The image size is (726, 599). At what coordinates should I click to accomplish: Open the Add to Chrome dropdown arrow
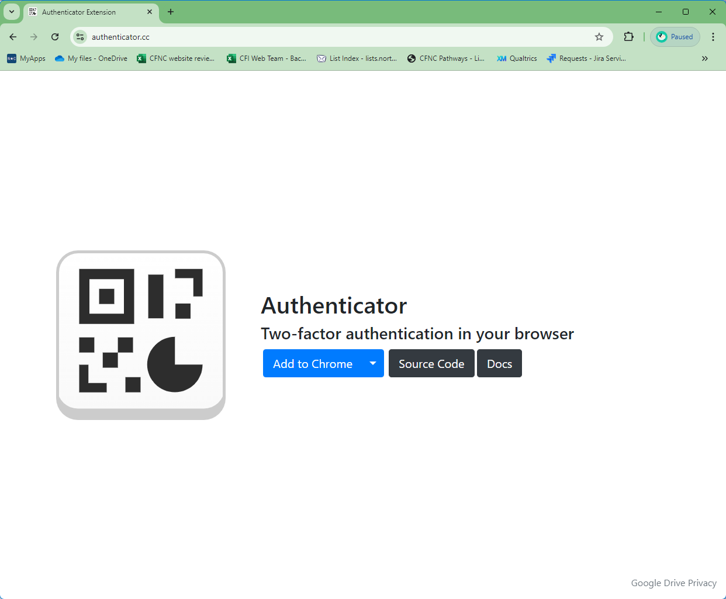click(372, 363)
